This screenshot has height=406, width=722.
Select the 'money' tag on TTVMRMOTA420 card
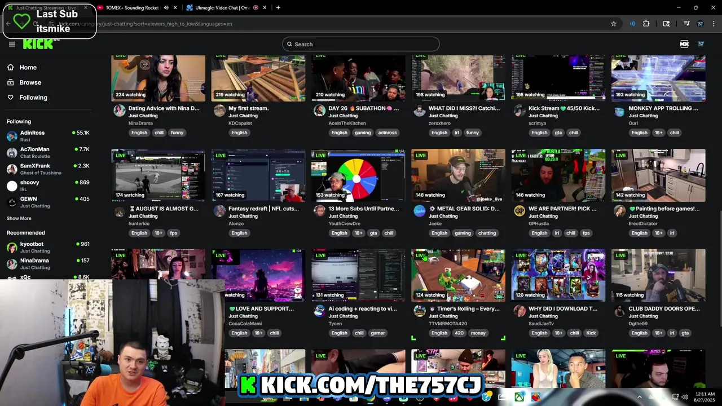(x=478, y=333)
